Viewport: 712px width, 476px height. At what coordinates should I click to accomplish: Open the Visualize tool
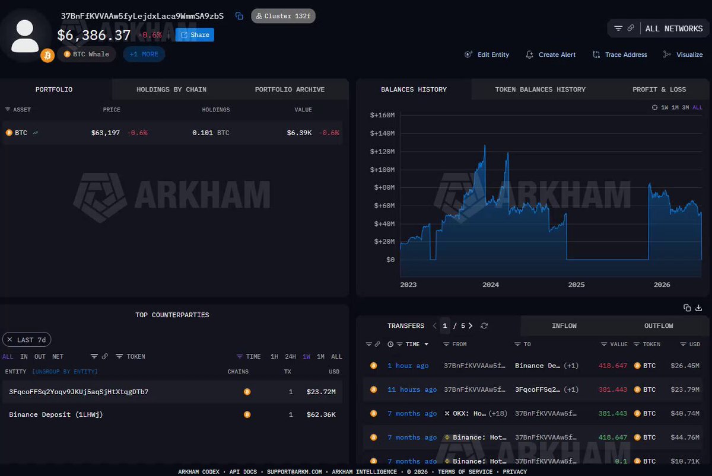point(683,55)
